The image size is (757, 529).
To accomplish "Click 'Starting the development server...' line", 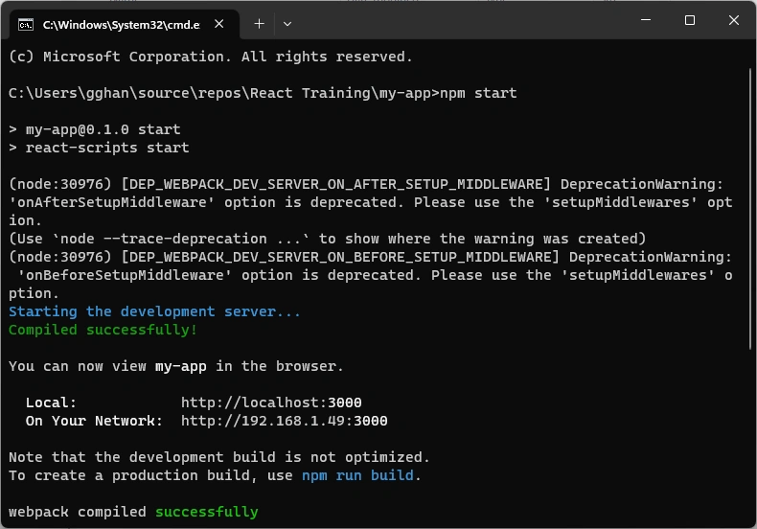I will click(154, 311).
